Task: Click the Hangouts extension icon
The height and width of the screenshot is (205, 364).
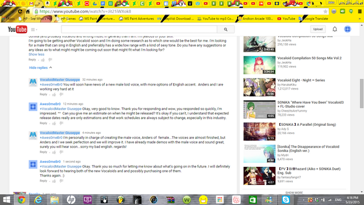Action: (x=351, y=11)
